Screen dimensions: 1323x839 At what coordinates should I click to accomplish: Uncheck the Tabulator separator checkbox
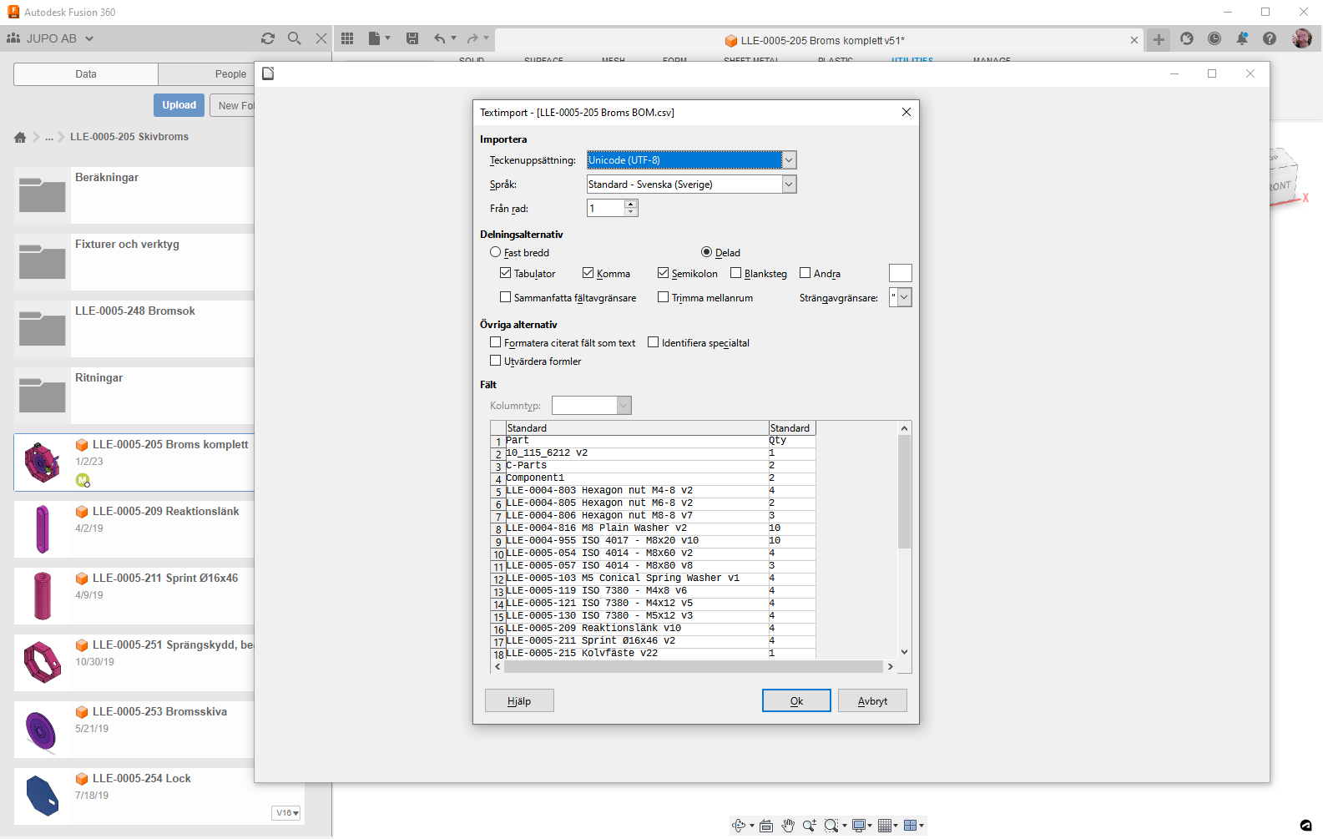(x=505, y=273)
